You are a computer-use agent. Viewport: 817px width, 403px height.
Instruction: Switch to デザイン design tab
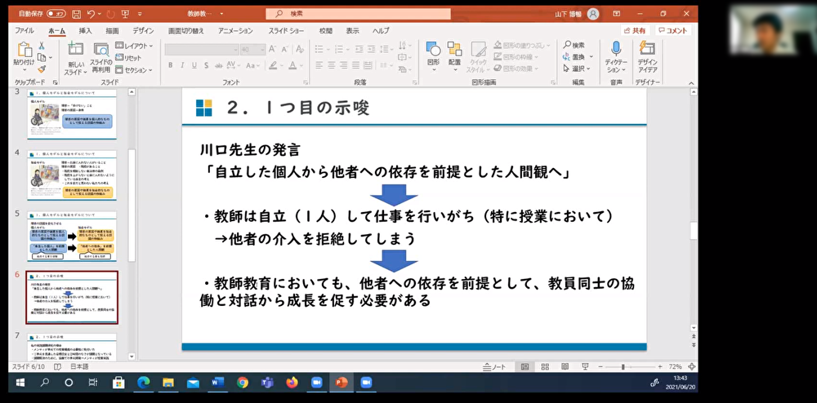coord(143,31)
